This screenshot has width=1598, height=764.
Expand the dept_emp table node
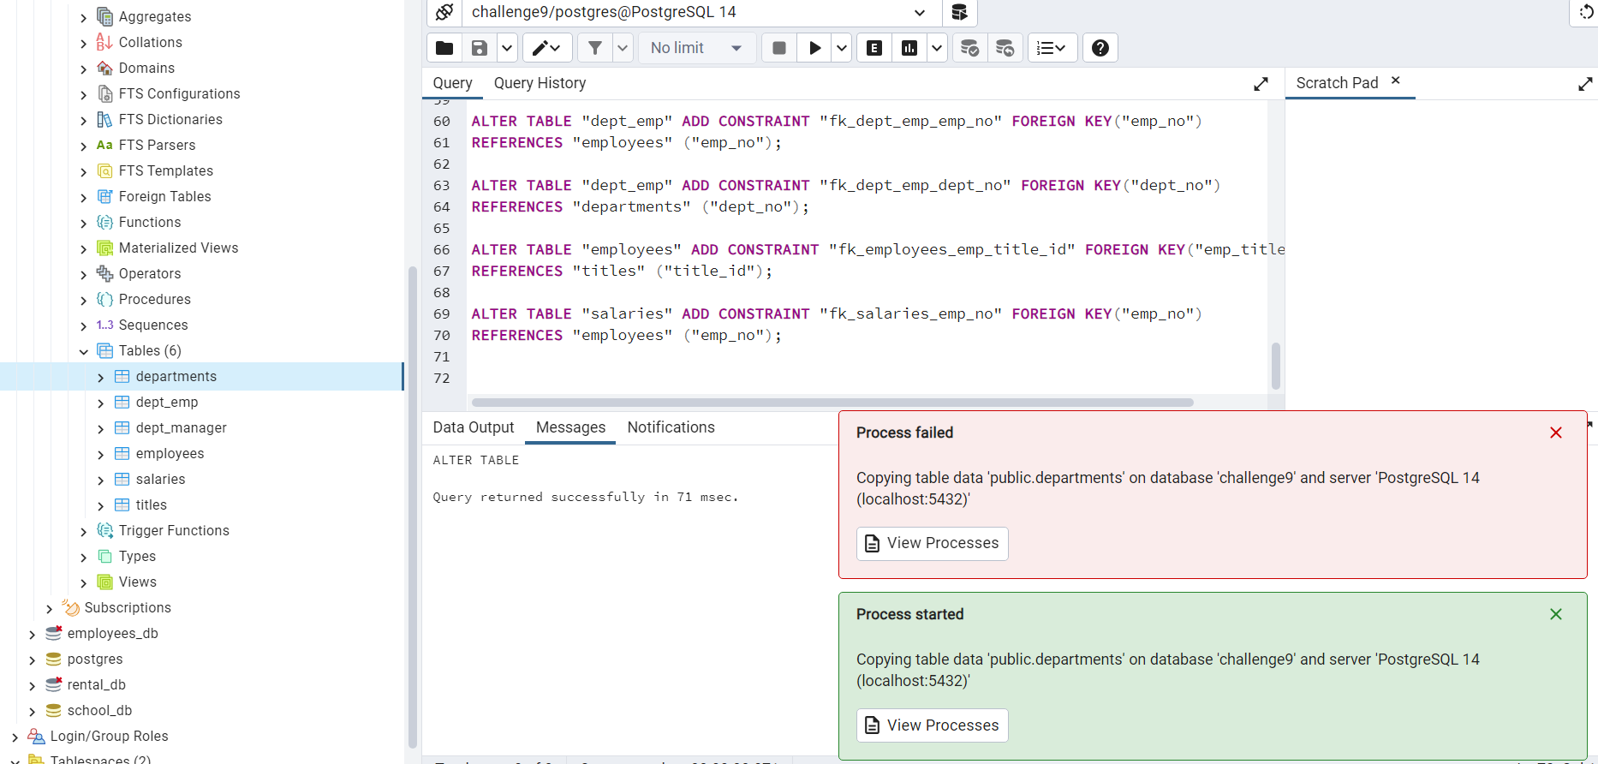point(101,403)
